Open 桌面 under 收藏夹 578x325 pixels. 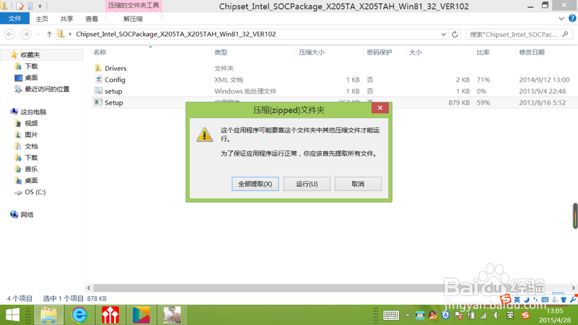pyautogui.click(x=31, y=78)
